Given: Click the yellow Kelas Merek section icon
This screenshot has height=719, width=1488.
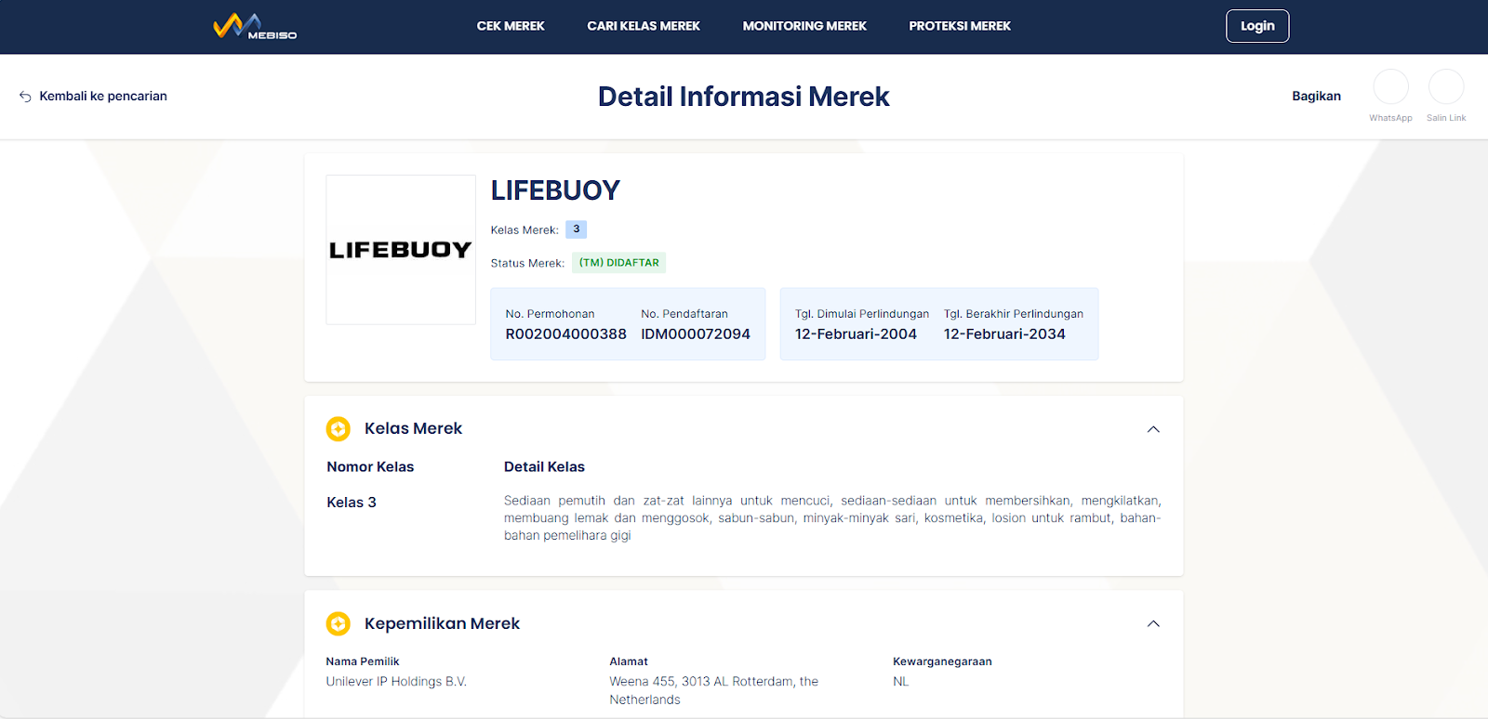Looking at the screenshot, I should point(339,428).
